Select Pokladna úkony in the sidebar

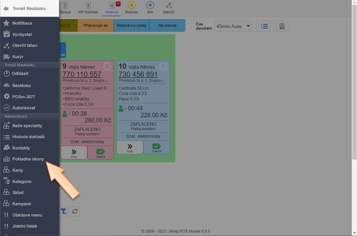28,159
